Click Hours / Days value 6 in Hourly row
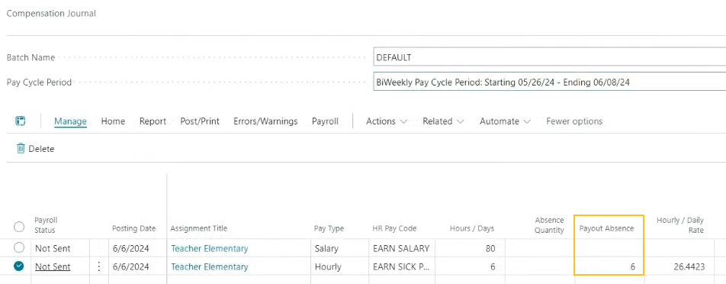Image resolution: width=726 pixels, height=284 pixels. [x=493, y=267]
